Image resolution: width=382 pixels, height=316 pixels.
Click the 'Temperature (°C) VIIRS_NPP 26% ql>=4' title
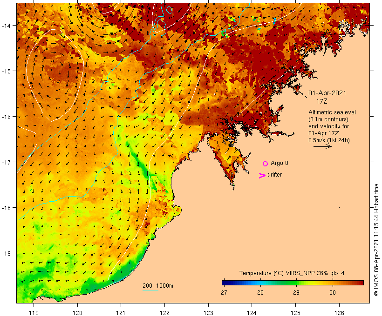[x=292, y=273]
